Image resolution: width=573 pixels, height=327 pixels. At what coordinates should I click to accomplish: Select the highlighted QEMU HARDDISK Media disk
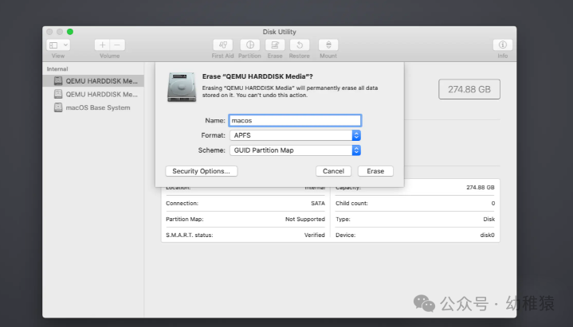[x=93, y=81]
